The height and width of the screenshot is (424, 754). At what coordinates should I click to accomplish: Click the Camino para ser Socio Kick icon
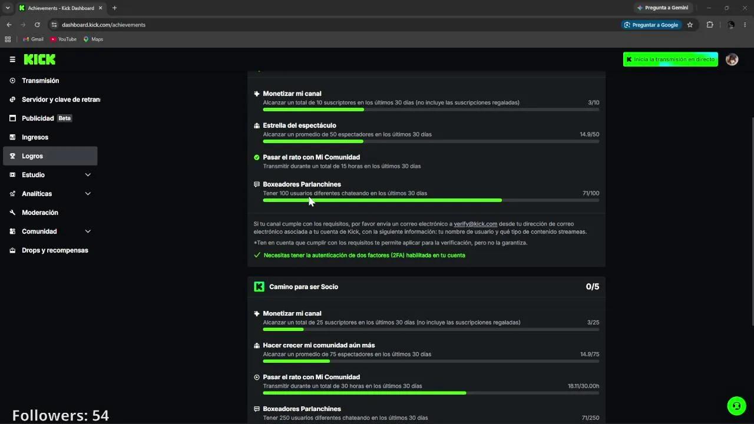259,287
